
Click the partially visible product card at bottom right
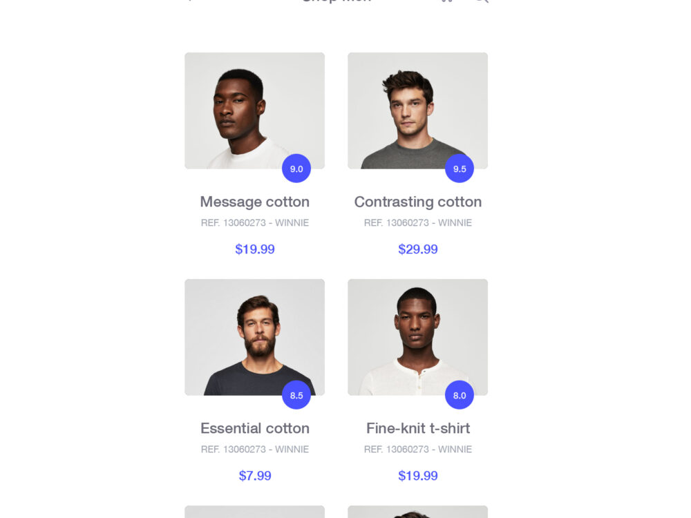coord(417,512)
